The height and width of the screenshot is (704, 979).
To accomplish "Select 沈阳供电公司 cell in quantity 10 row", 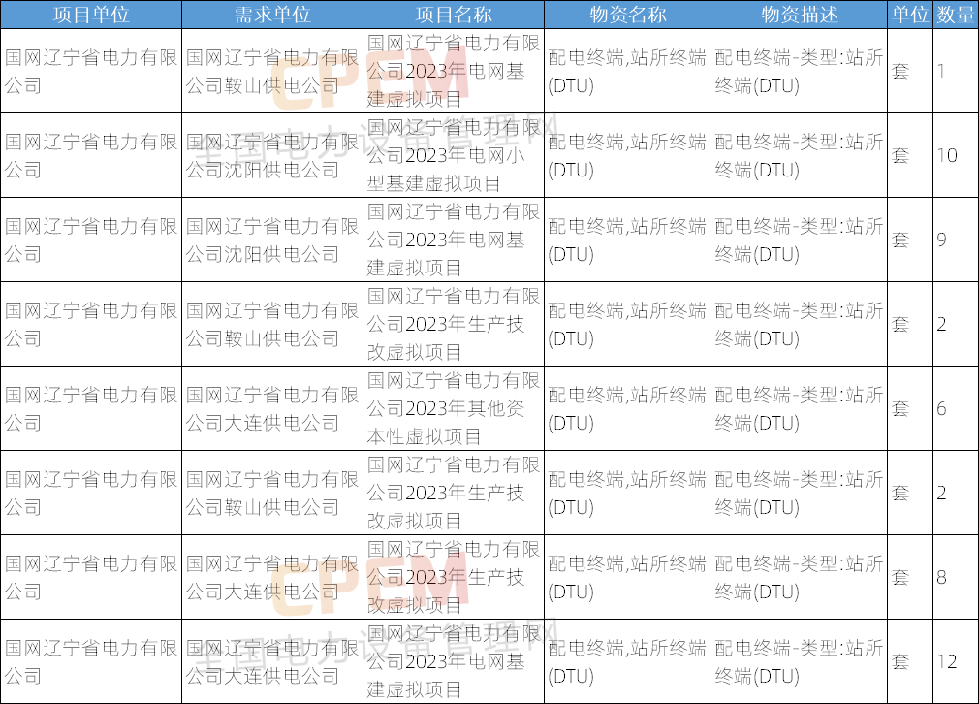I will [x=271, y=155].
